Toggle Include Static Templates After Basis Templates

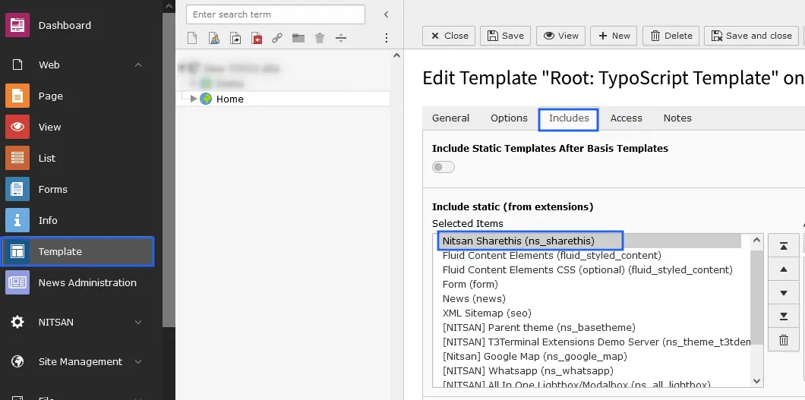pyautogui.click(x=444, y=167)
